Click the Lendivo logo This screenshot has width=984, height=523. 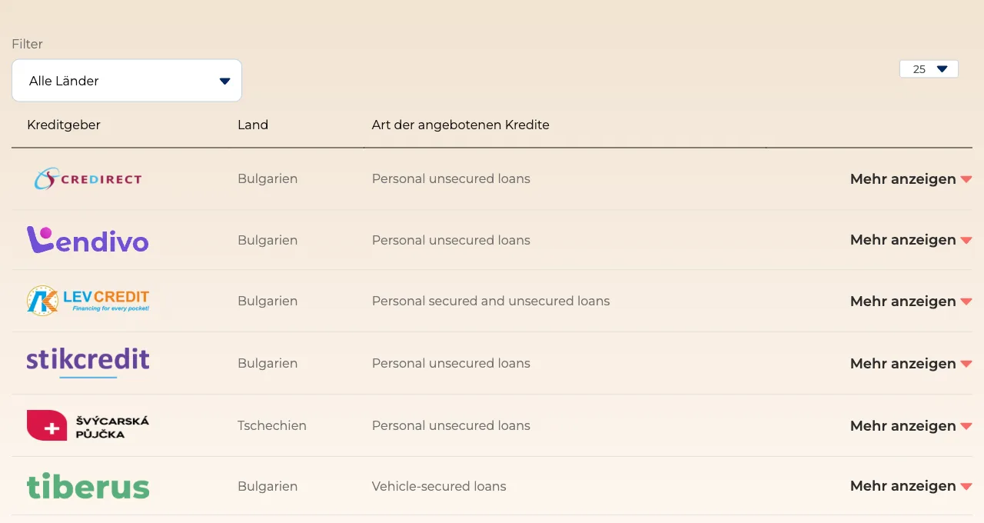tap(88, 240)
